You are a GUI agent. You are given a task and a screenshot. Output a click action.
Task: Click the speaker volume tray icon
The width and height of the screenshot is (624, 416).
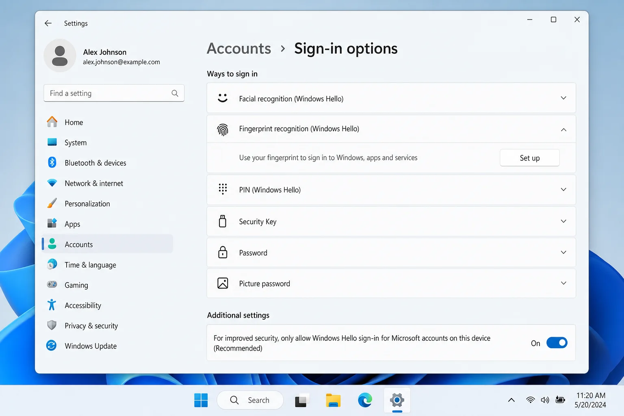(x=545, y=400)
